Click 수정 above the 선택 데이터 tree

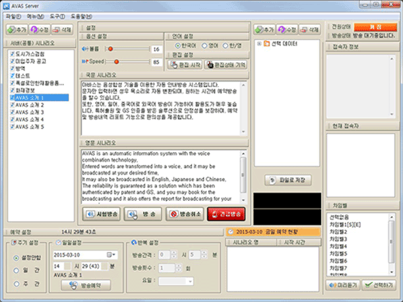287,30
